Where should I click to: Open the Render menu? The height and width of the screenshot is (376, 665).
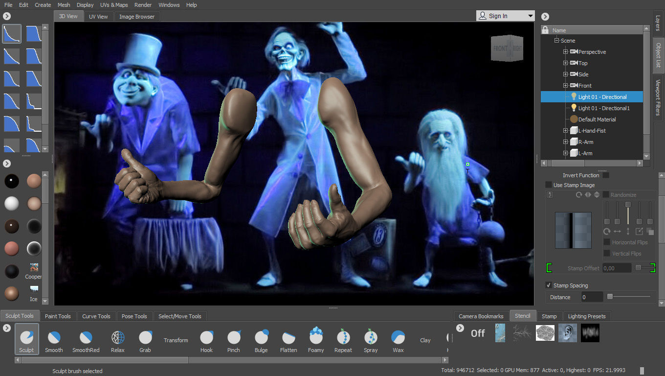click(x=143, y=5)
